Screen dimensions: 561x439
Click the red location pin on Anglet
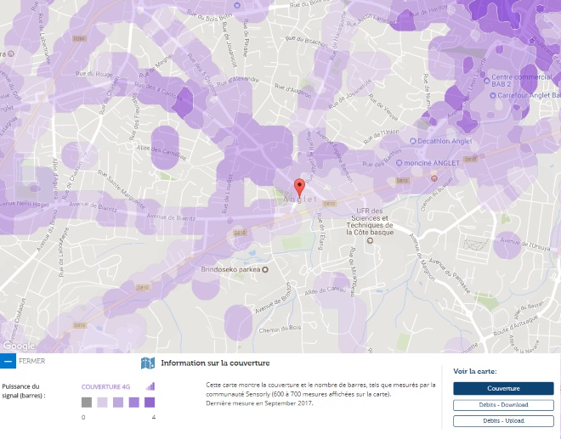pyautogui.click(x=298, y=188)
